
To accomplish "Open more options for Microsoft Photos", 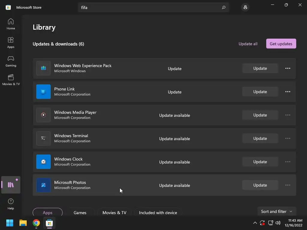I will coord(288,185).
